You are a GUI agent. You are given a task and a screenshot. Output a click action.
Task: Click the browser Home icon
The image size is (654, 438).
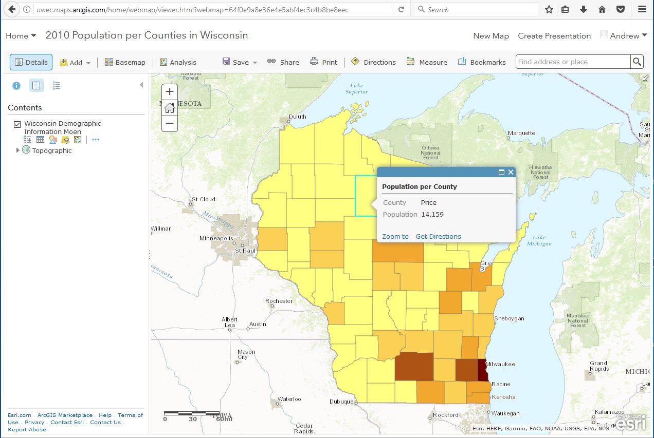tap(602, 9)
